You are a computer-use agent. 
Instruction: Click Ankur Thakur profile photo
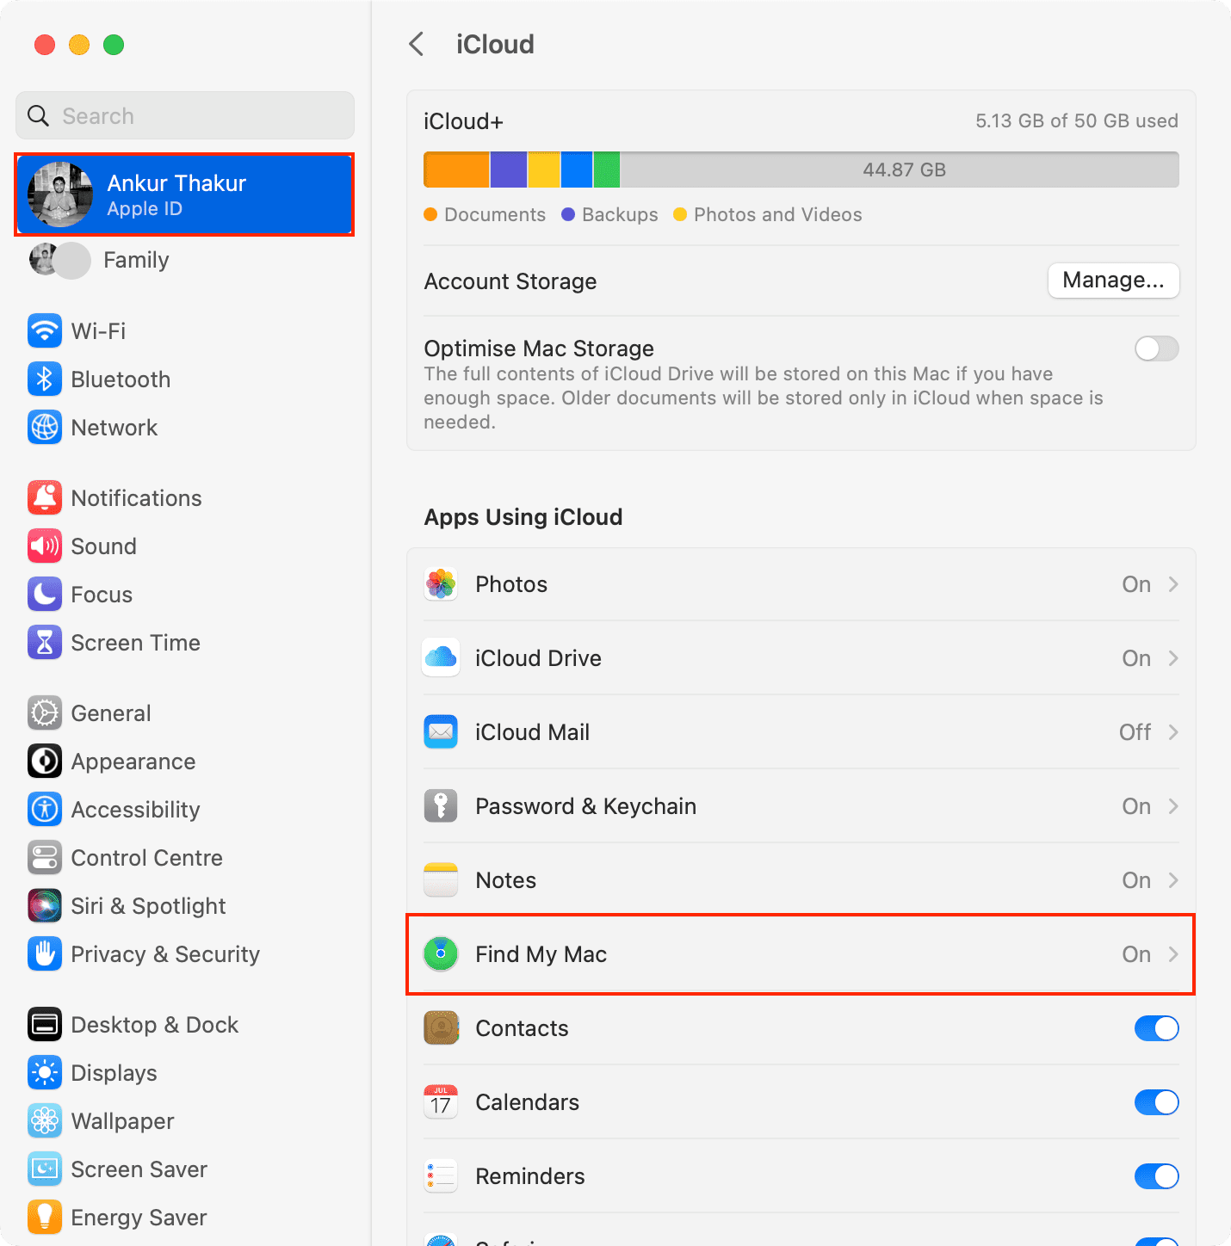[60, 194]
